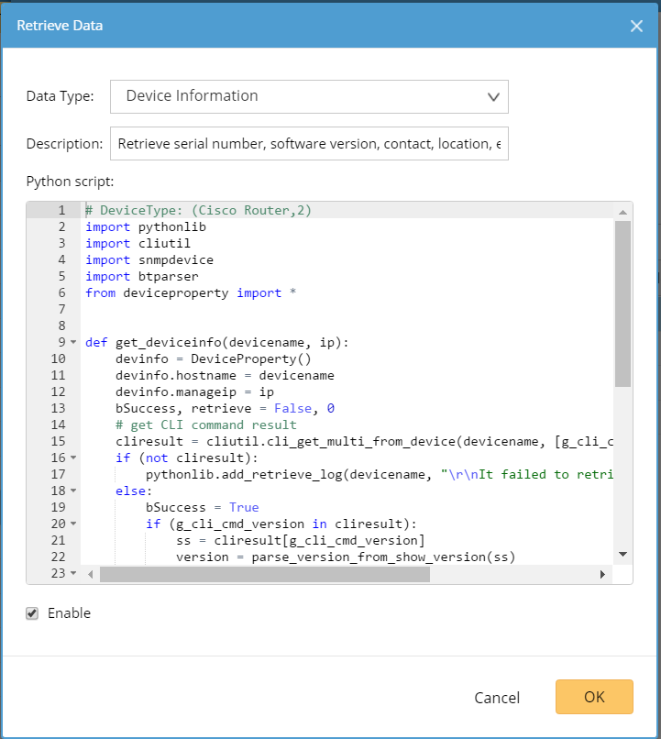The image size is (661, 739).
Task: Click 'import snmpdevice' on line 4
Action: [x=149, y=259]
